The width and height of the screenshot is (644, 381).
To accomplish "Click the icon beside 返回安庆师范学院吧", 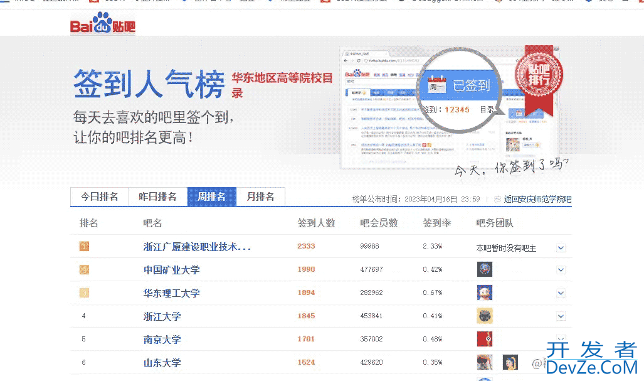I will click(497, 200).
